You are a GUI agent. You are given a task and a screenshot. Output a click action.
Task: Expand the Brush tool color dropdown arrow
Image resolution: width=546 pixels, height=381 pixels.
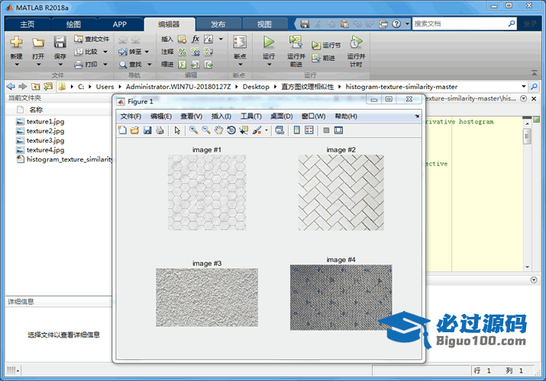(x=267, y=130)
